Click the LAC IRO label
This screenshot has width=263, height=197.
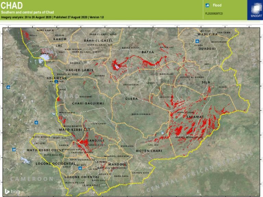[153, 145]
